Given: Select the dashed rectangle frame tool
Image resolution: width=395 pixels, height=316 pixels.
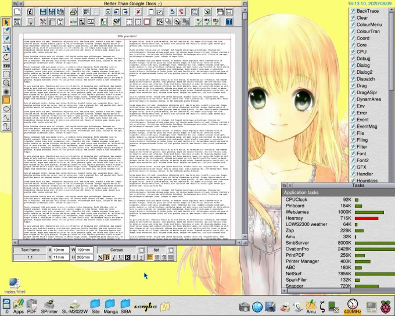Looking at the screenshot, I should click(6, 74).
